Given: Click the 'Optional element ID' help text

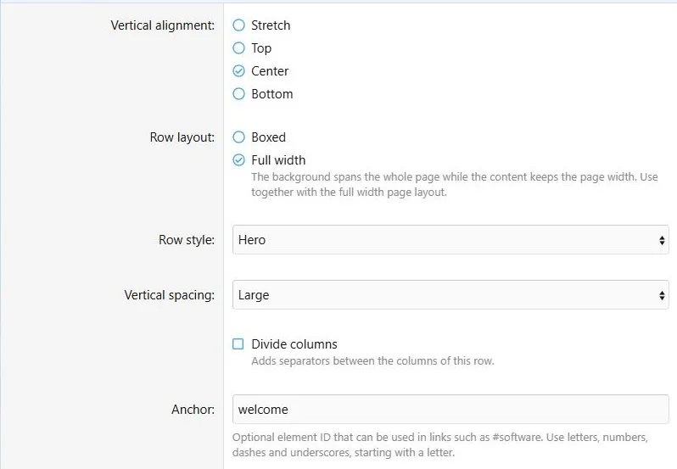Looking at the screenshot, I should [439, 445].
